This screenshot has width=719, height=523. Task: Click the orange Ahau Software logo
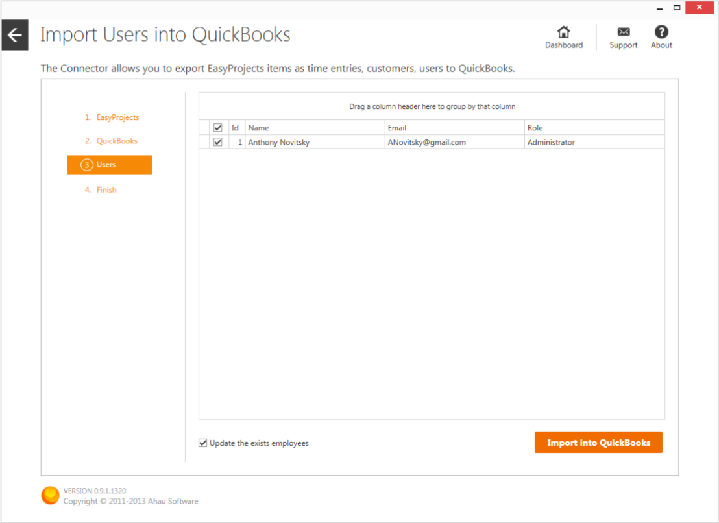pyautogui.click(x=51, y=496)
